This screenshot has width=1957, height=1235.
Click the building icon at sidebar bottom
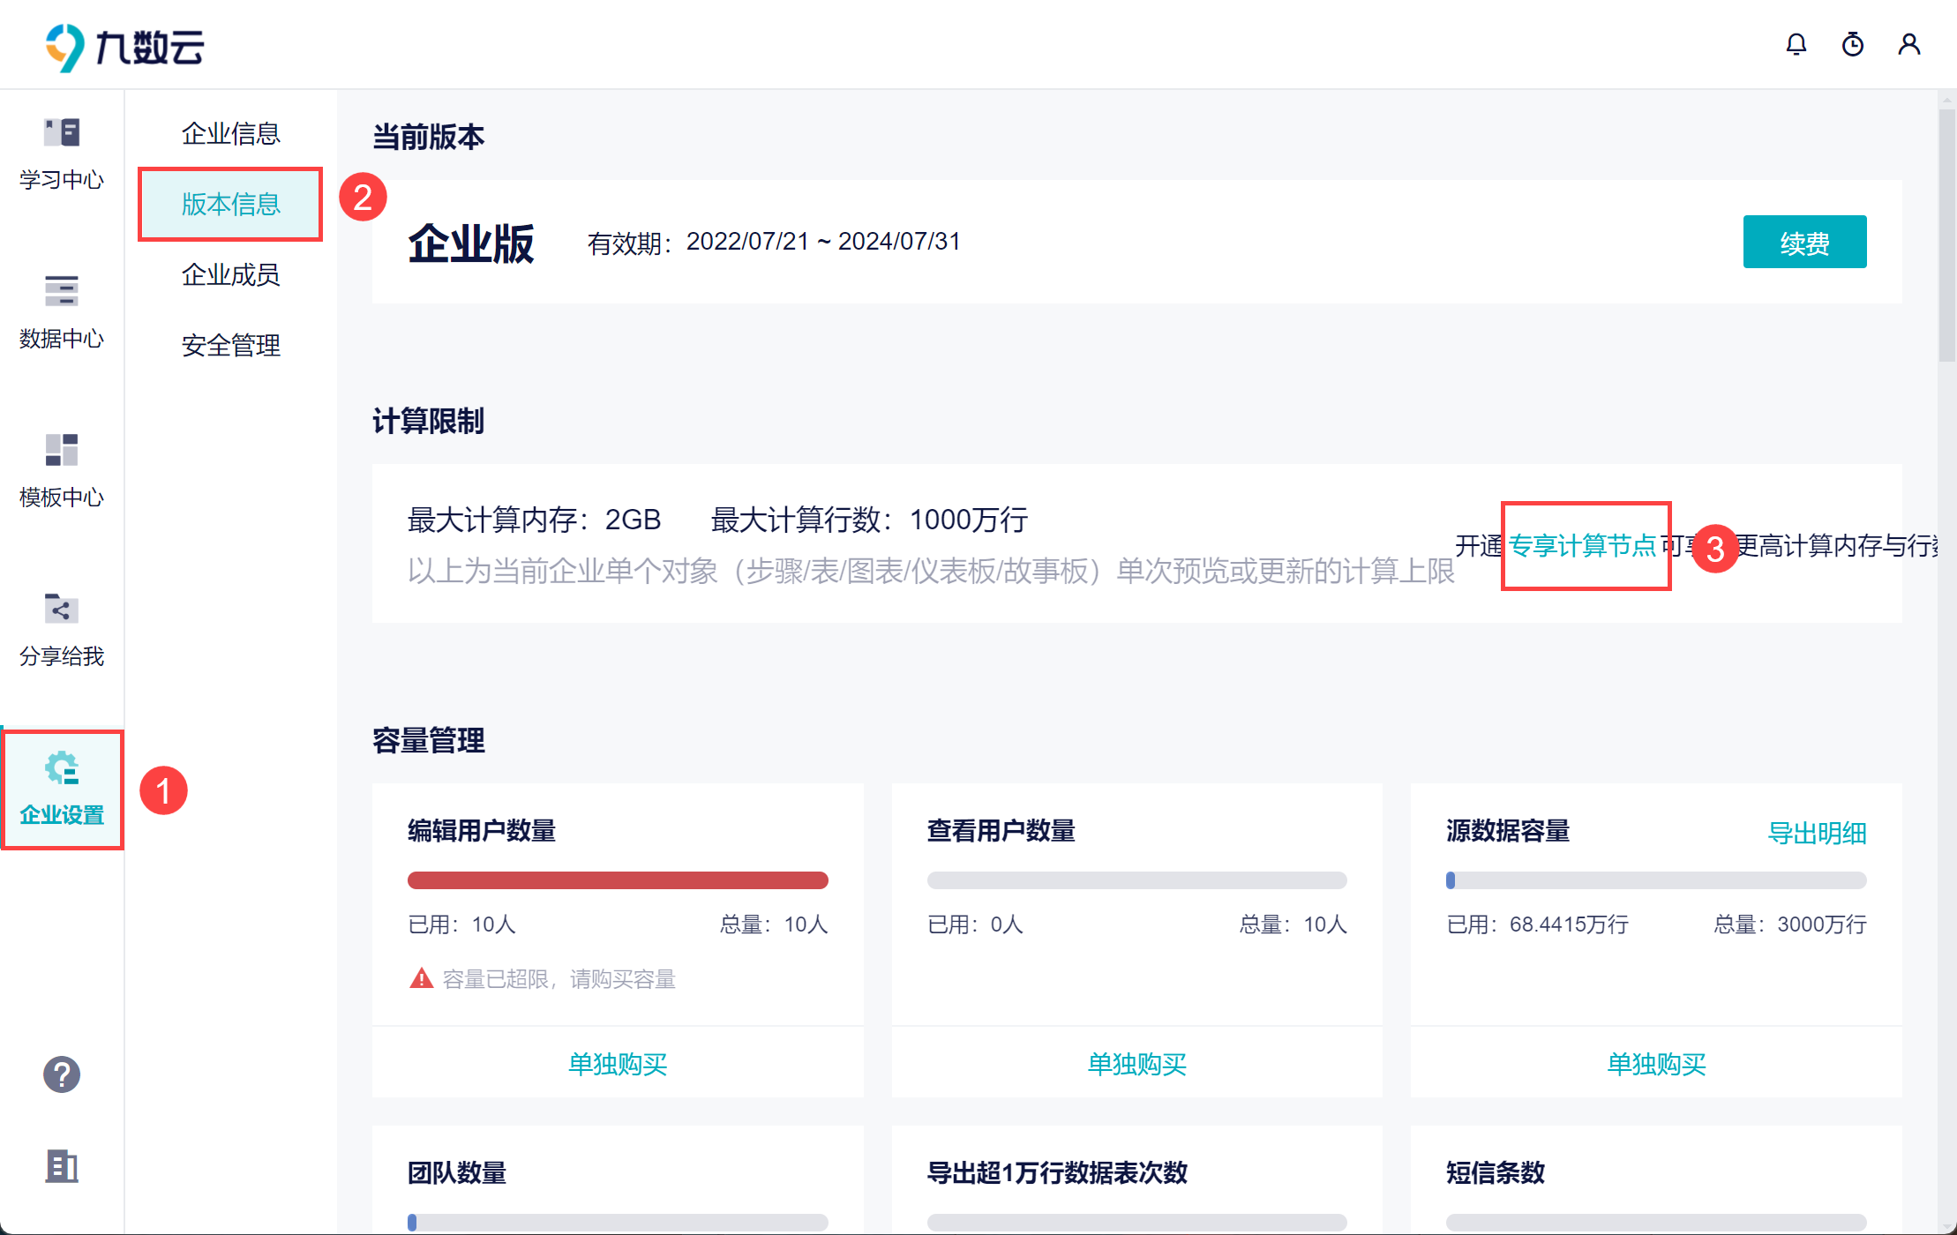tap(62, 1166)
